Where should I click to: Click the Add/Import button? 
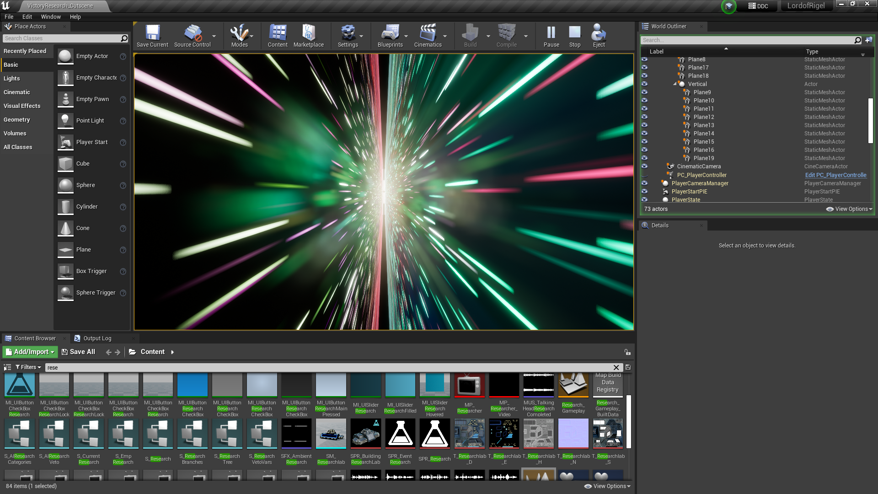point(30,352)
